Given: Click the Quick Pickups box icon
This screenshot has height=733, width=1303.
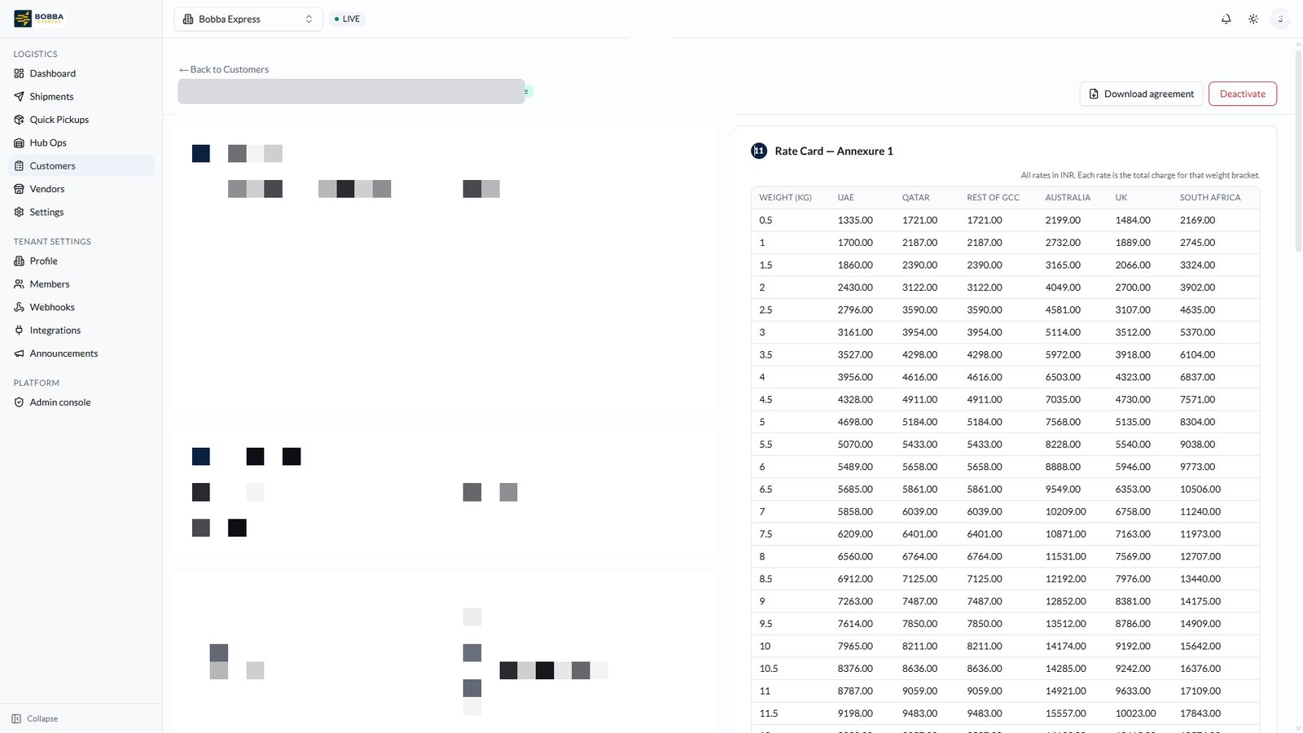Looking at the screenshot, I should coord(19,120).
